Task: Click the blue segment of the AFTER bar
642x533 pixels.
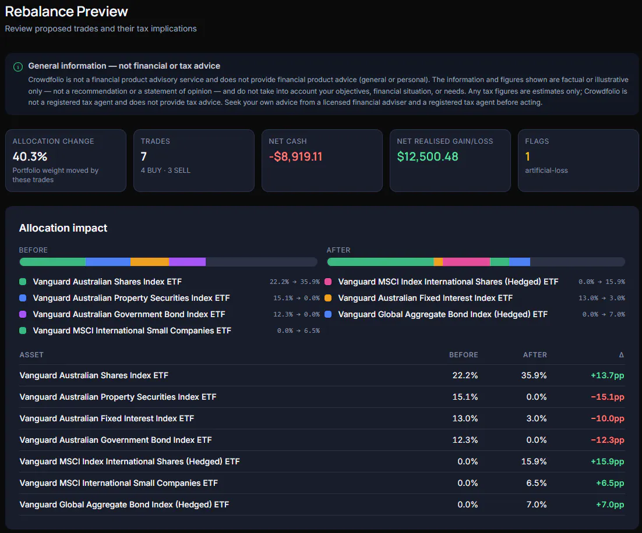Action: tap(520, 262)
